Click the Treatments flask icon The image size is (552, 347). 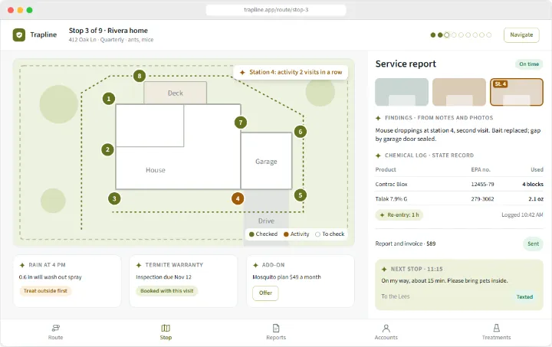[x=496, y=328]
